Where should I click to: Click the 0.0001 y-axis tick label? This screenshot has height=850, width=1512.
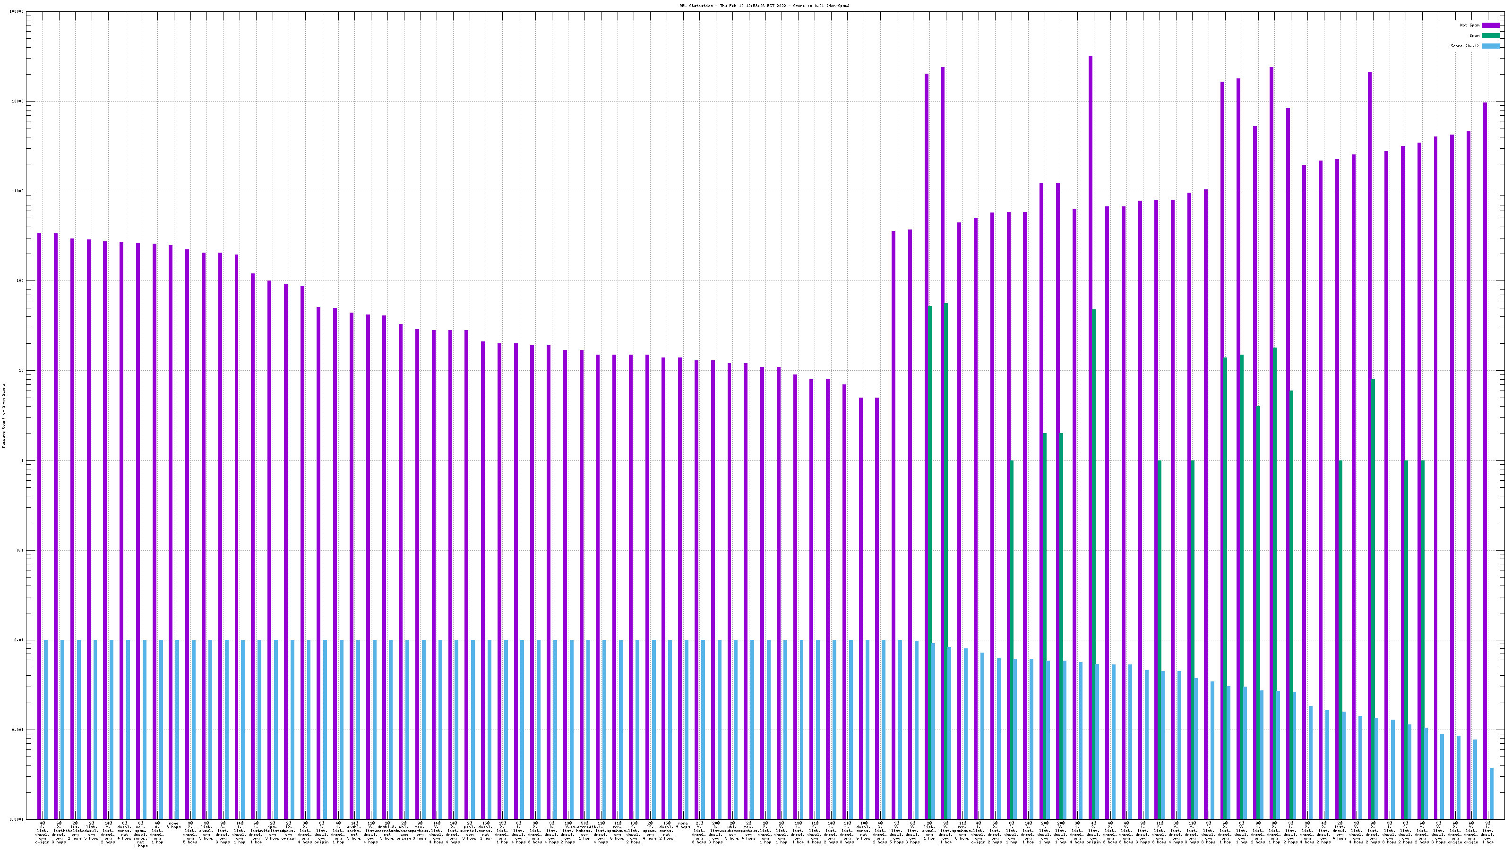point(17,819)
